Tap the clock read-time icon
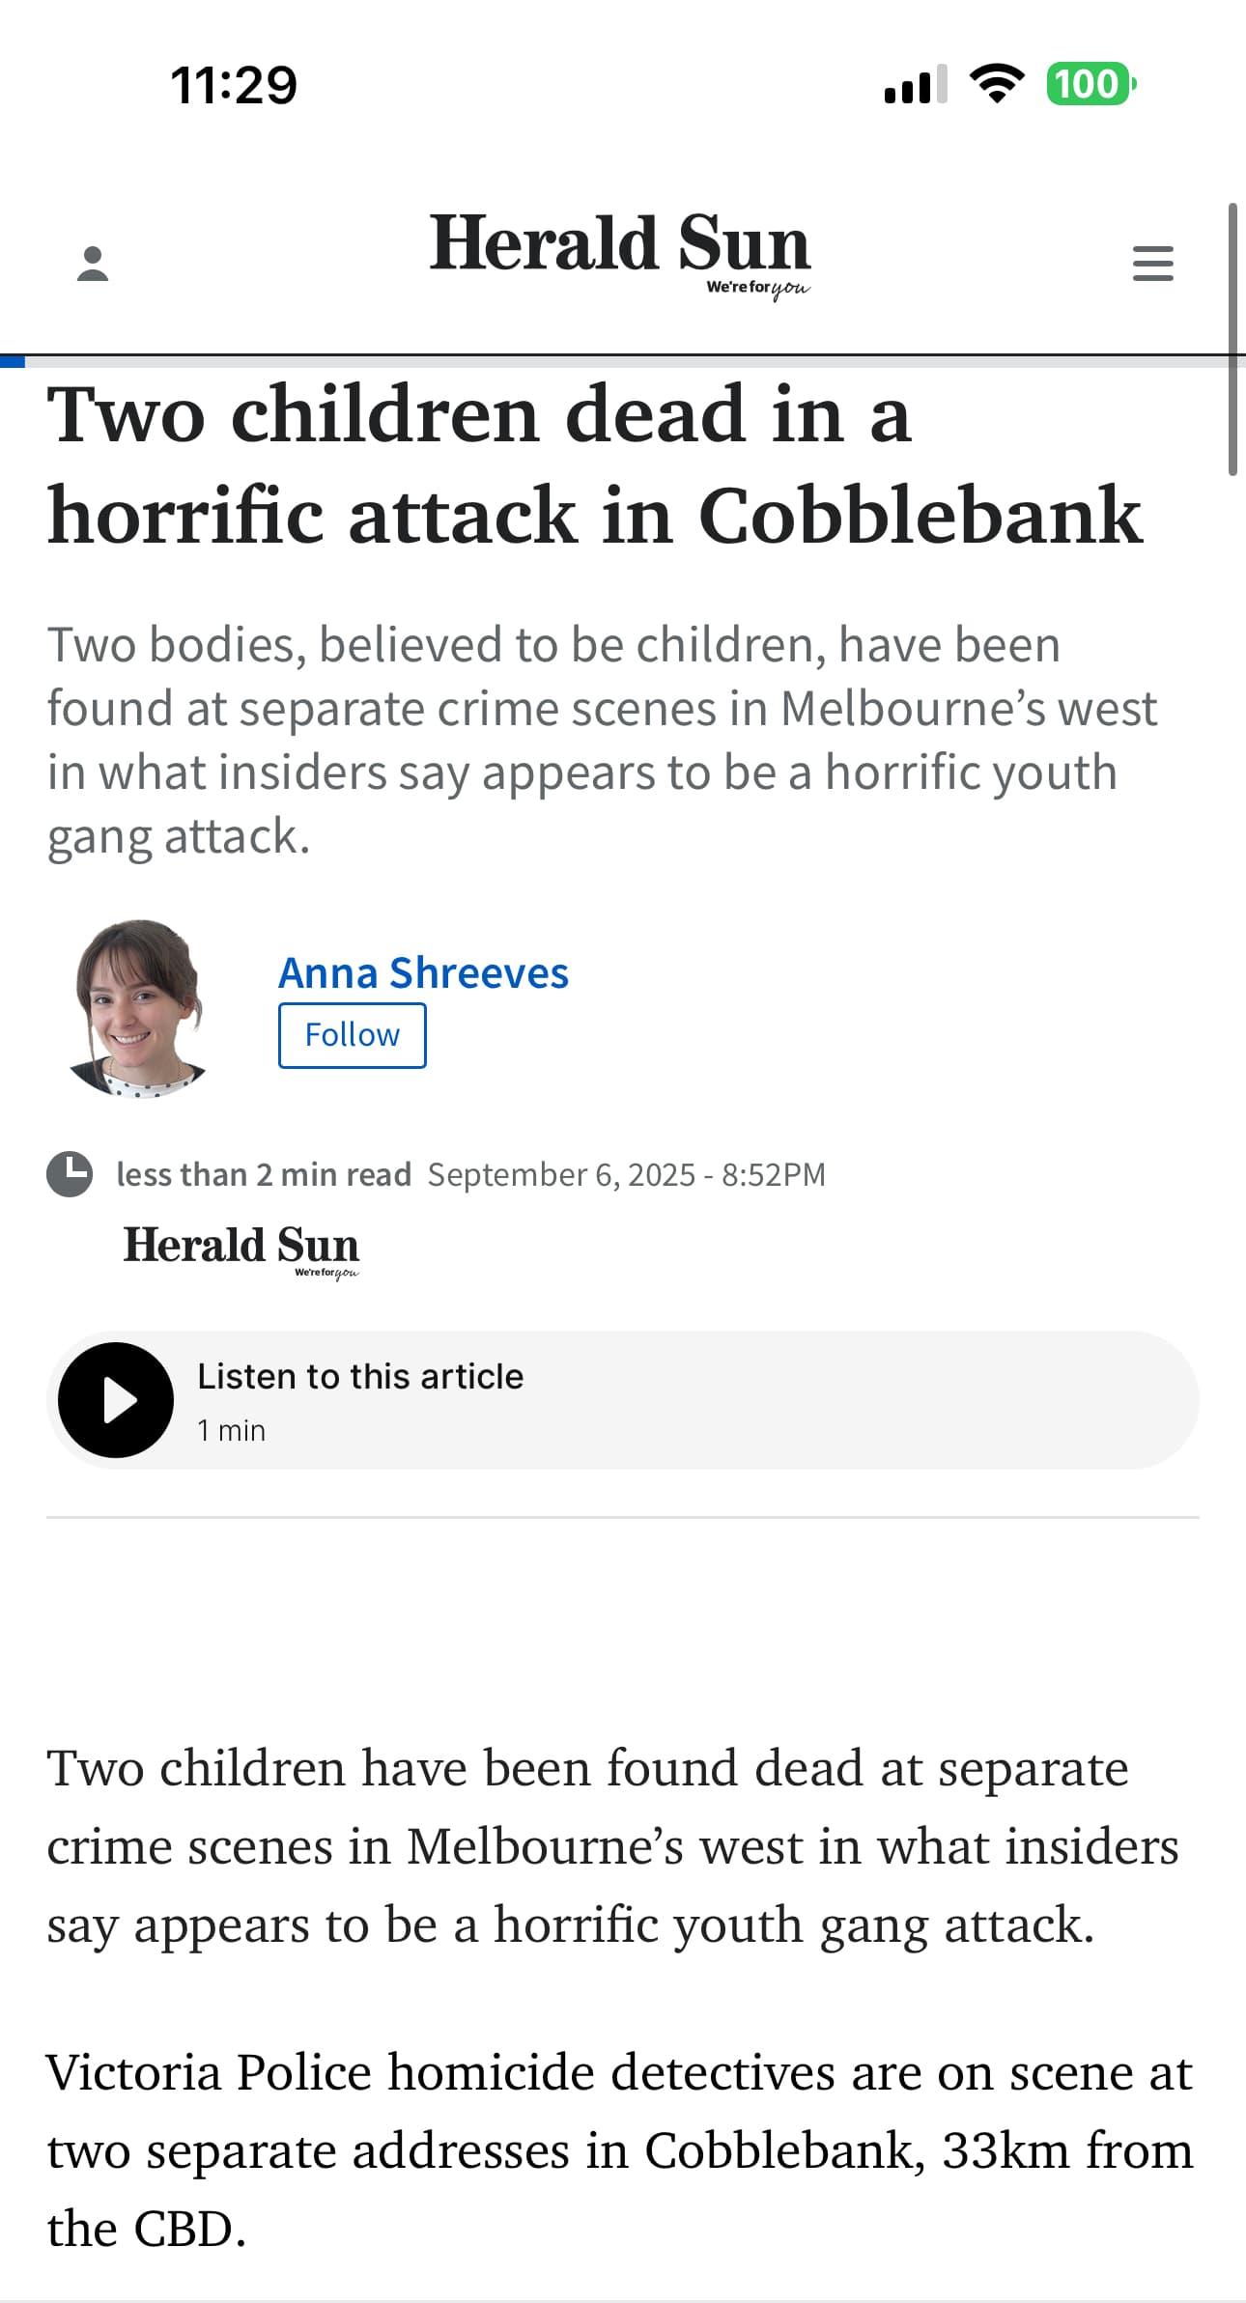This screenshot has height=2303, width=1246. (x=70, y=1174)
